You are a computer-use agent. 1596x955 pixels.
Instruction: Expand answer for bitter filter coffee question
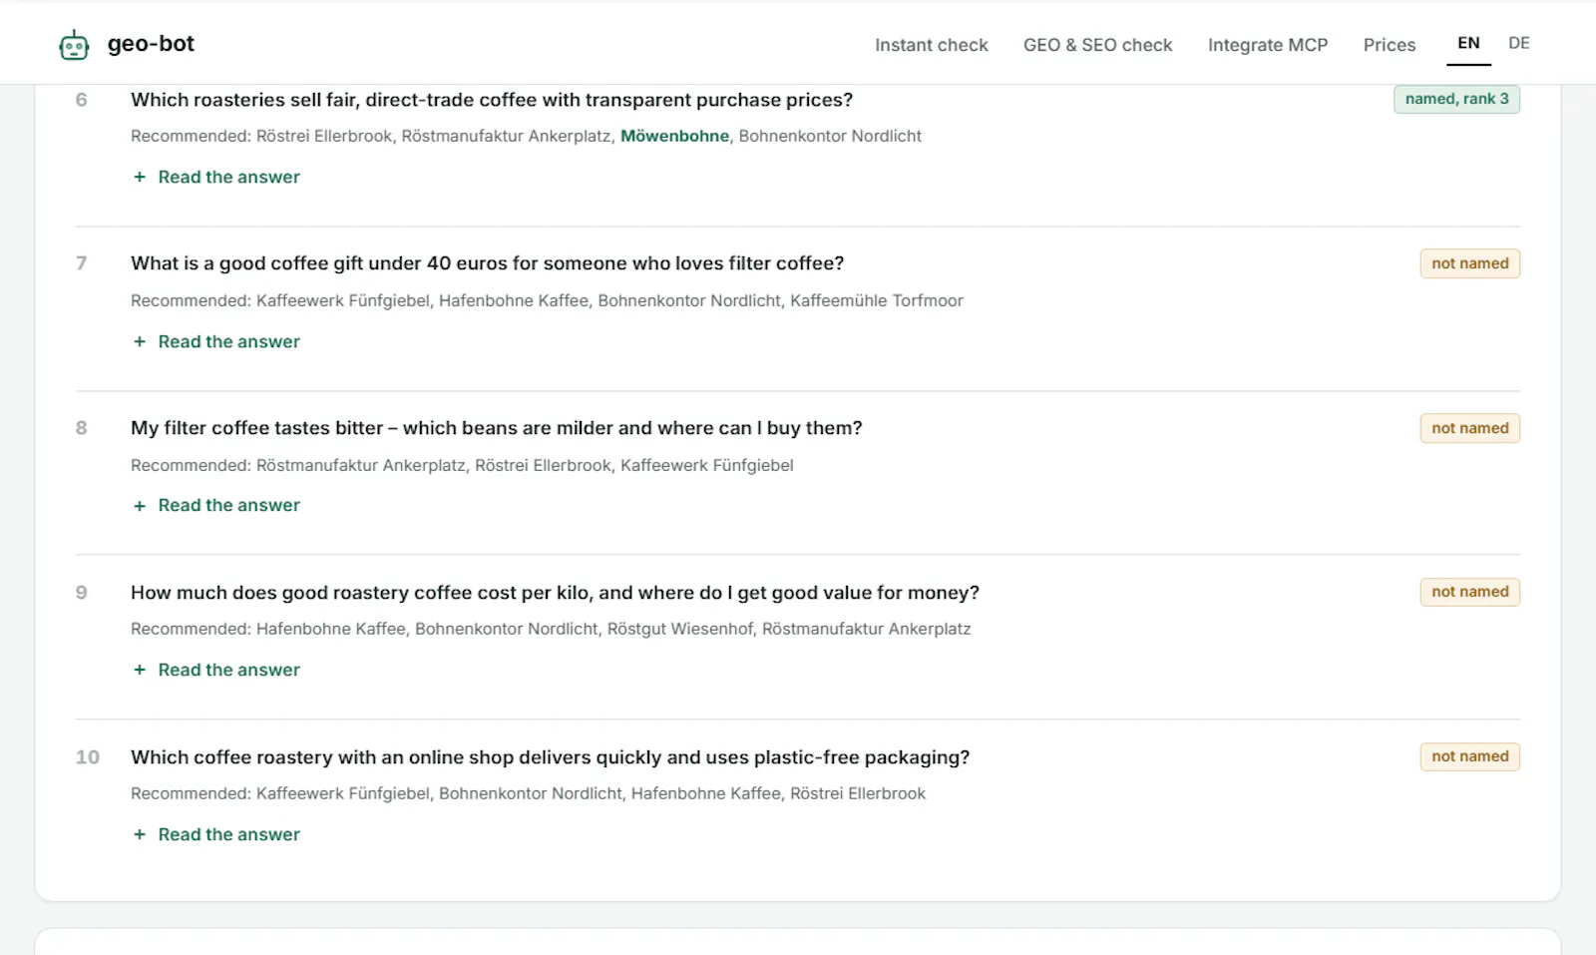coord(216,505)
